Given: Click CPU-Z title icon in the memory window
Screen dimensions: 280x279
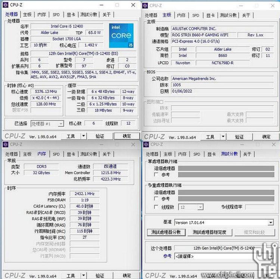Looking at the screenshot, I should tap(6, 144).
